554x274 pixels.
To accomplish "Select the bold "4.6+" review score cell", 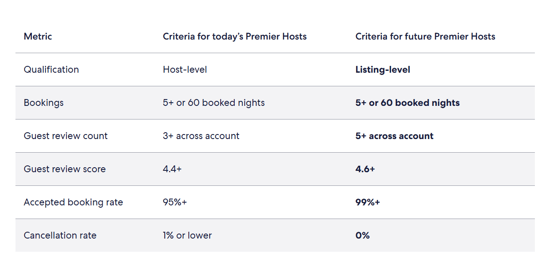I will tap(365, 169).
